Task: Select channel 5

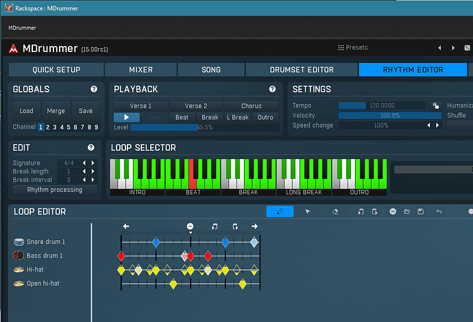Action: click(69, 127)
